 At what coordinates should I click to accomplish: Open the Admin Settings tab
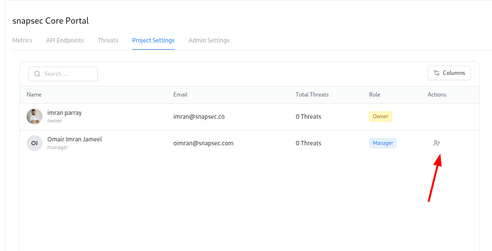pos(209,40)
